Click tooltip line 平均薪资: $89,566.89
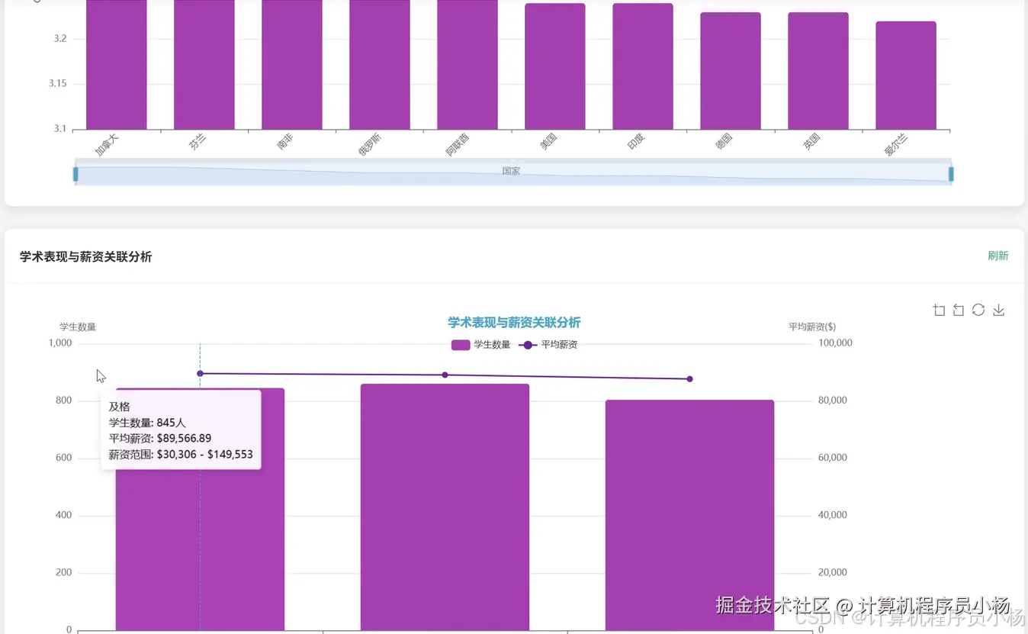 pos(160,439)
